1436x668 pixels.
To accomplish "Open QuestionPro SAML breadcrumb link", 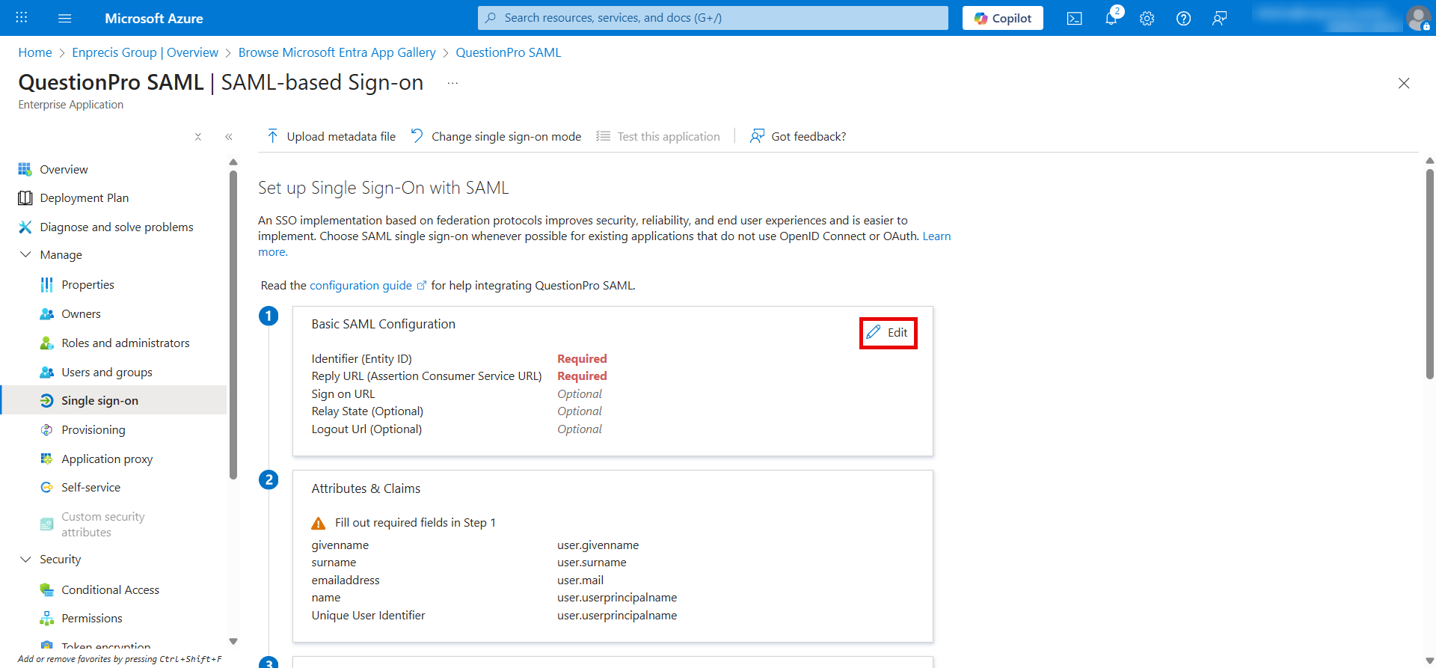I will click(x=509, y=52).
